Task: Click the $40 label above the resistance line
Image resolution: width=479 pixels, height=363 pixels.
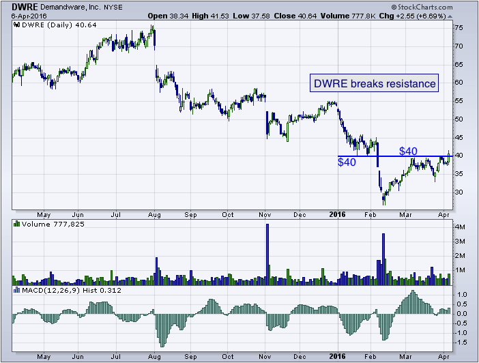Action: [408, 151]
